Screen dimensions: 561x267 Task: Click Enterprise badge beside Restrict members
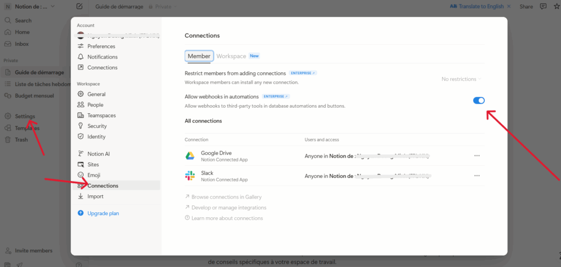tap(302, 73)
